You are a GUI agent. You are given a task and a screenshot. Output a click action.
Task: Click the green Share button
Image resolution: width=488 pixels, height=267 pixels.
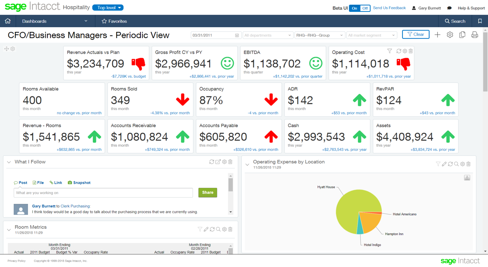[208, 193]
